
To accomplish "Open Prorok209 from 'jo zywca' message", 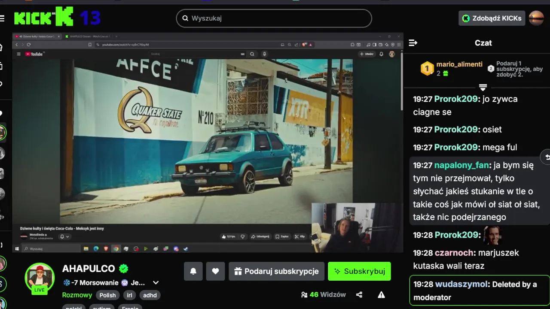I will (x=456, y=99).
